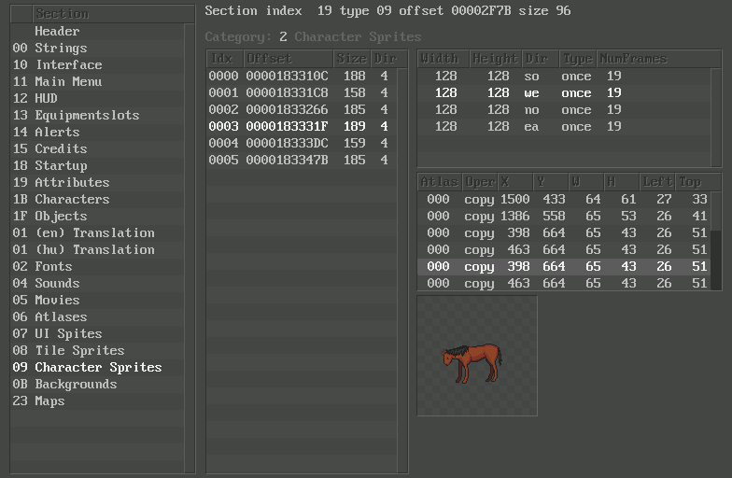
Task: Click the frame row with X 1386
Action: click(560, 216)
